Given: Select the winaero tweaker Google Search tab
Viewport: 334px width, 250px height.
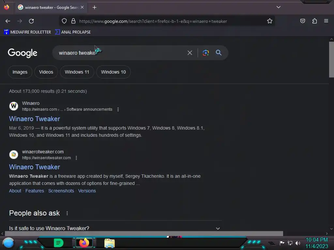Looking at the screenshot, I should pyautogui.click(x=51, y=7).
